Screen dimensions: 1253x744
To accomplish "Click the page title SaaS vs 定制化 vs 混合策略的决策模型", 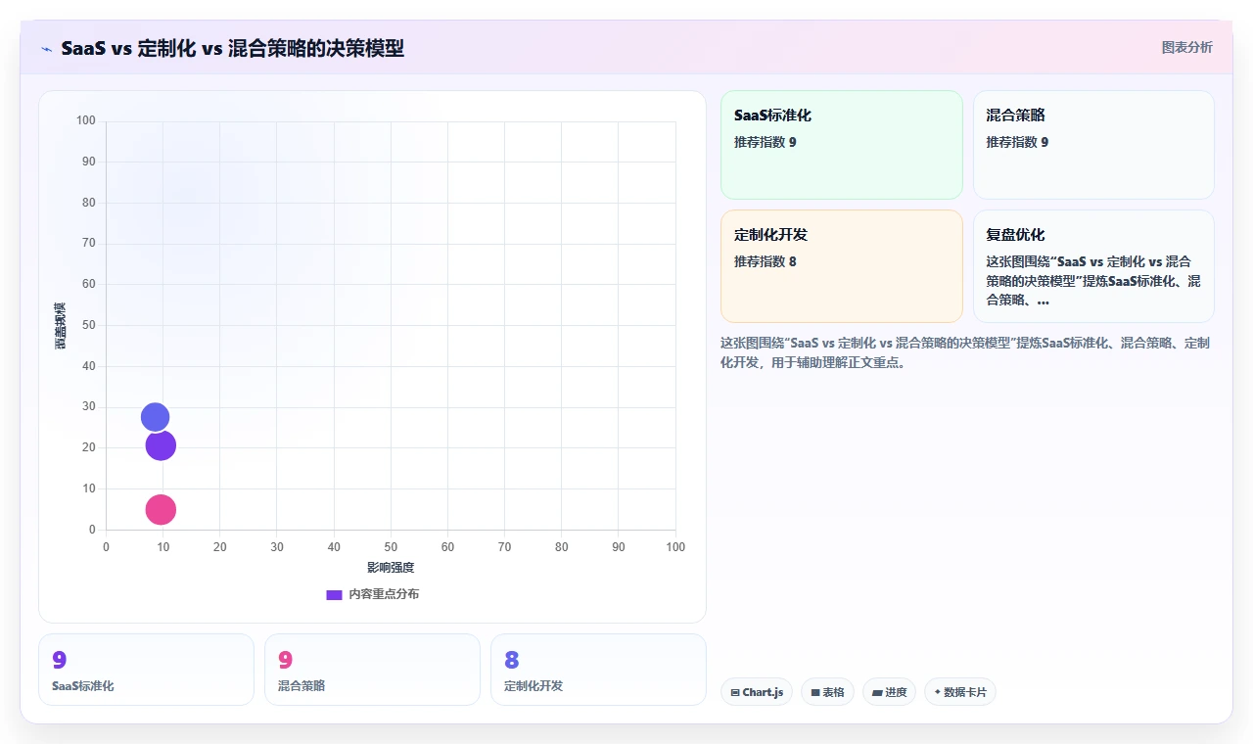I will [x=232, y=48].
